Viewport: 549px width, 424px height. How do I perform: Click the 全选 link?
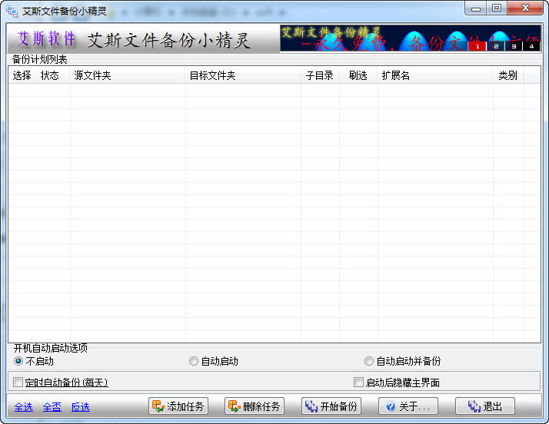coord(24,407)
